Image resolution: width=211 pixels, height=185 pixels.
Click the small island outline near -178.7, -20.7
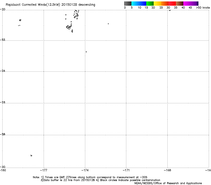point(20,20)
